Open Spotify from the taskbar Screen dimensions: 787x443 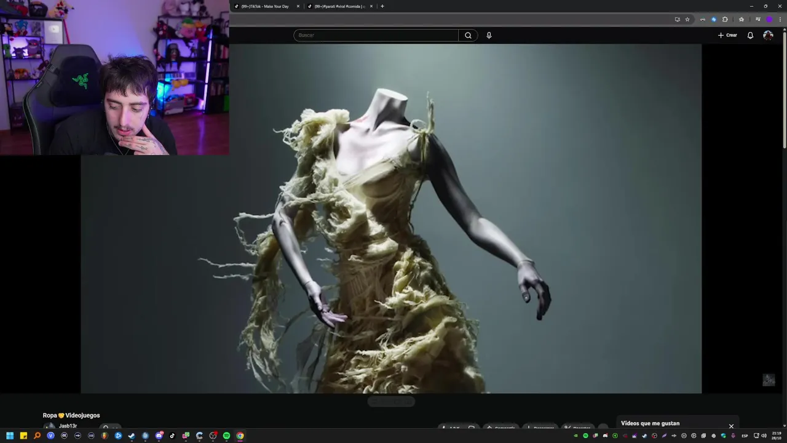pos(226,436)
